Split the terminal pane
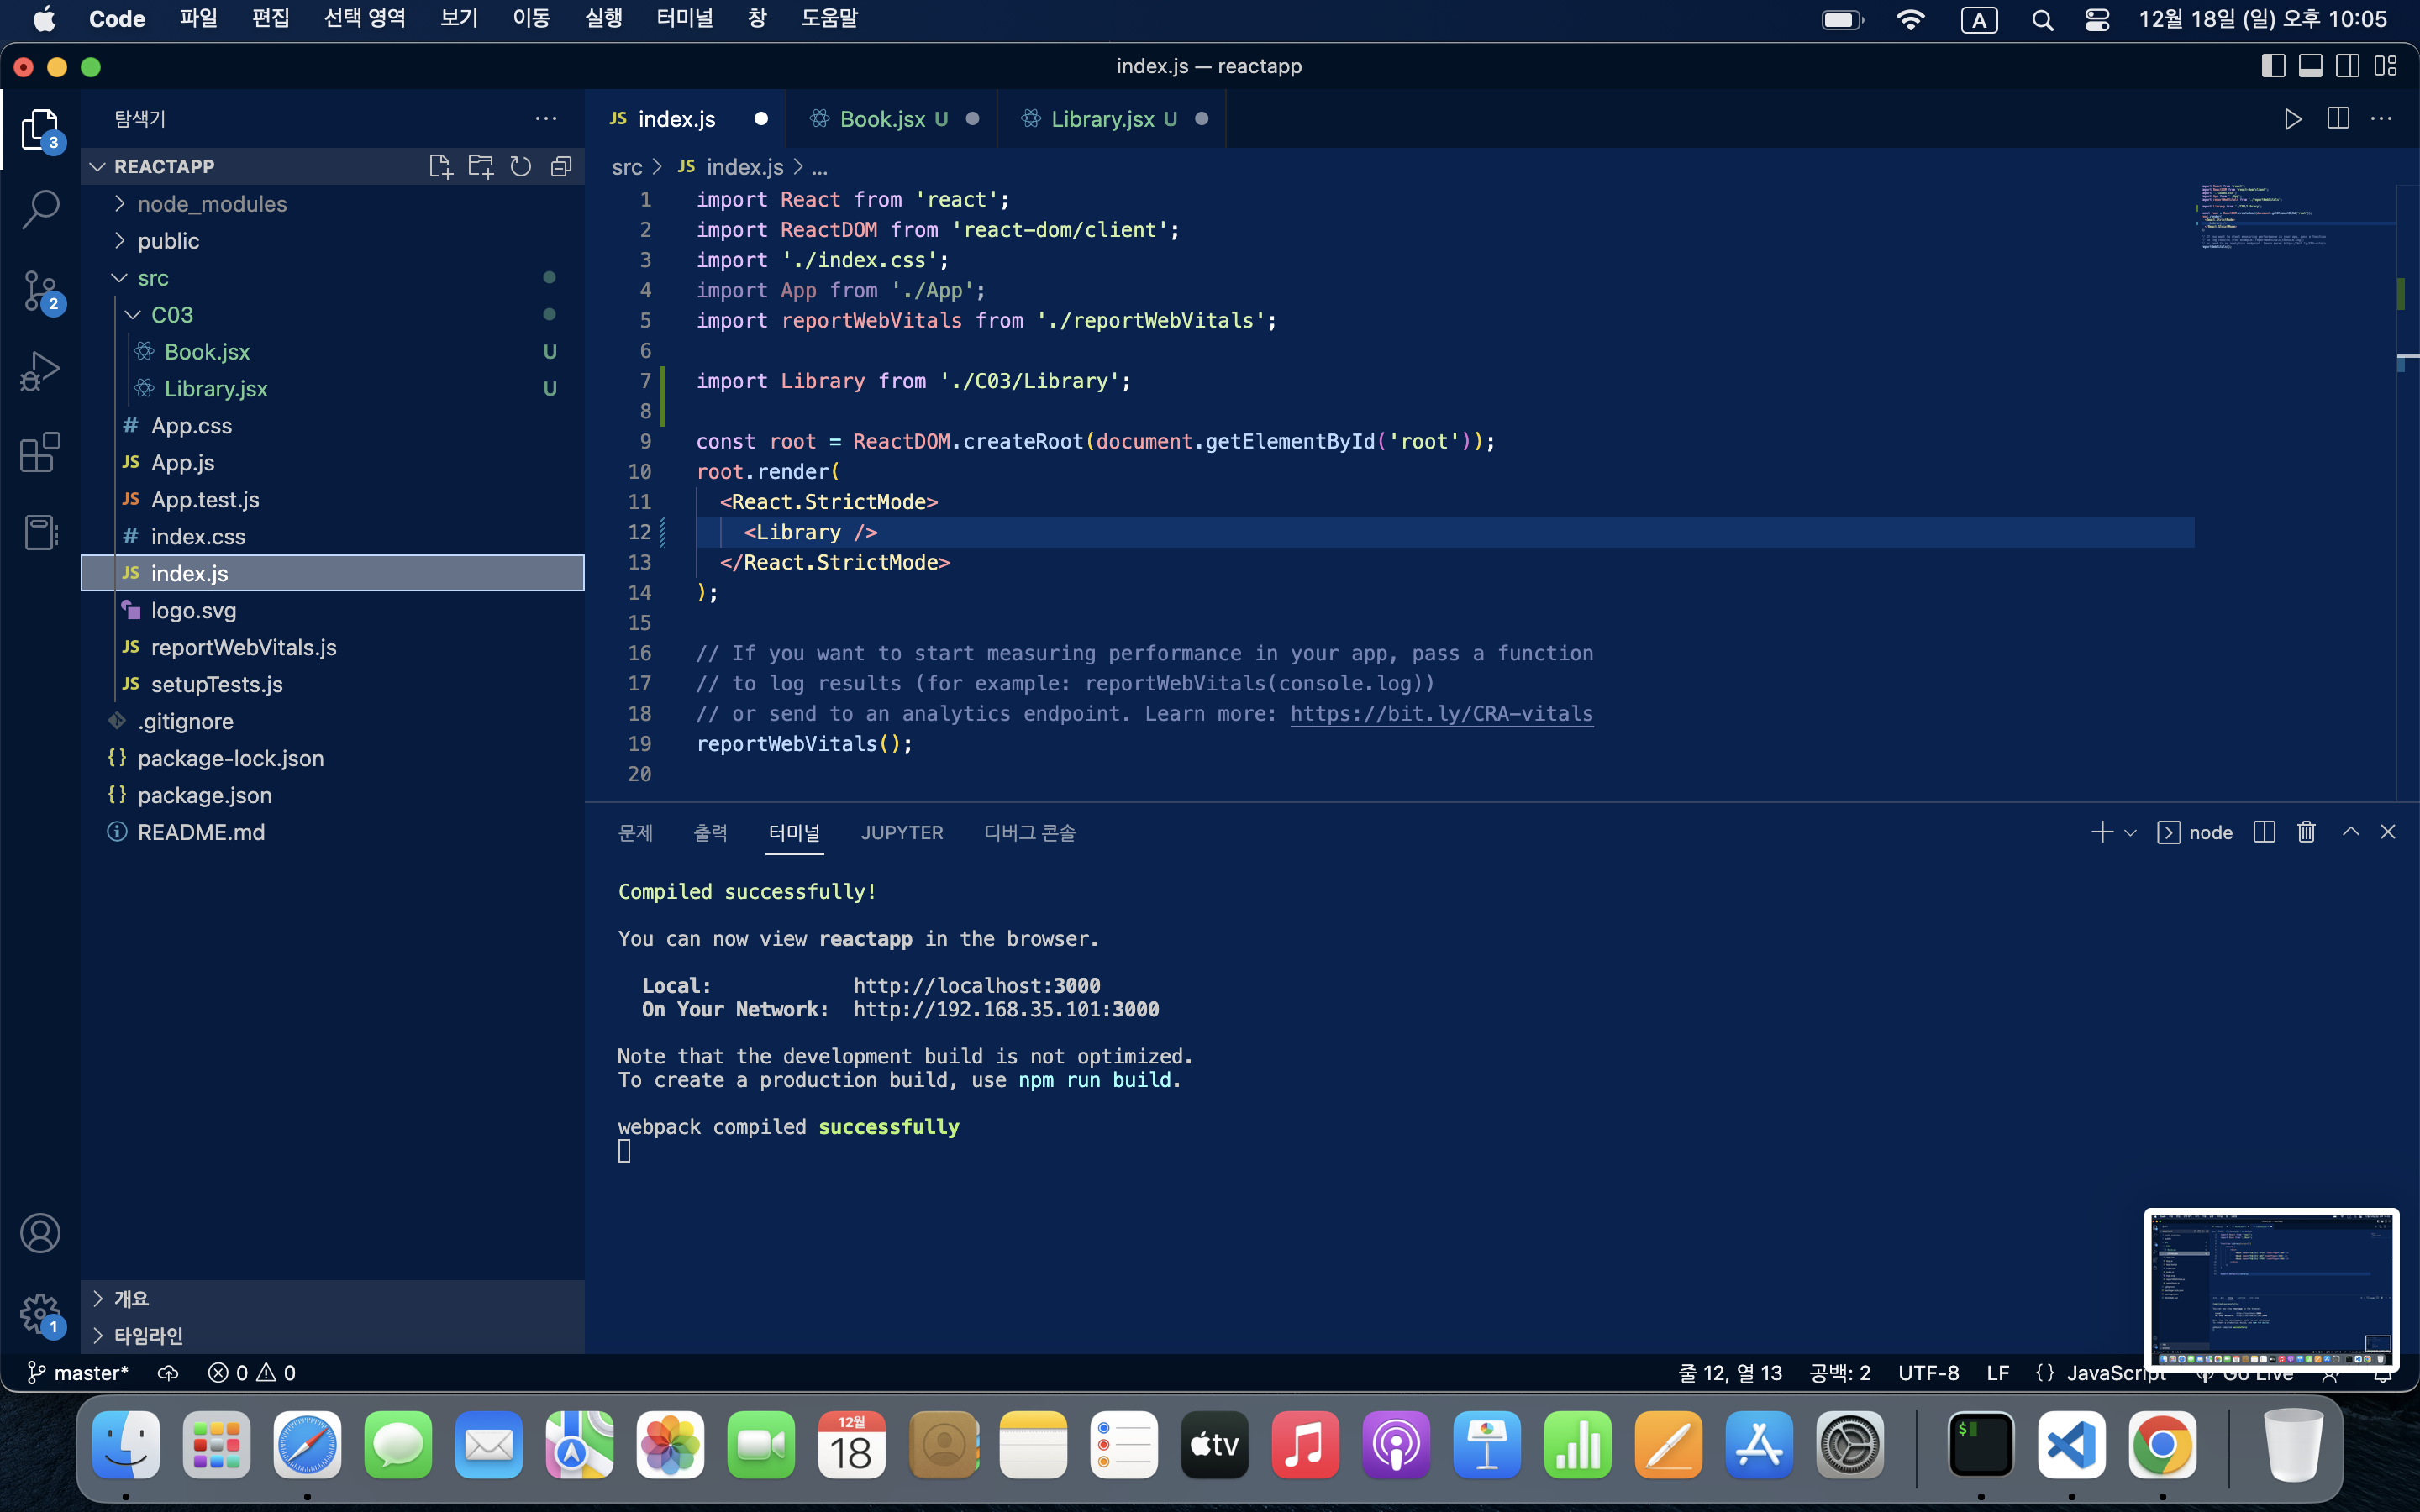The width and height of the screenshot is (2420, 1512). tap(2264, 832)
